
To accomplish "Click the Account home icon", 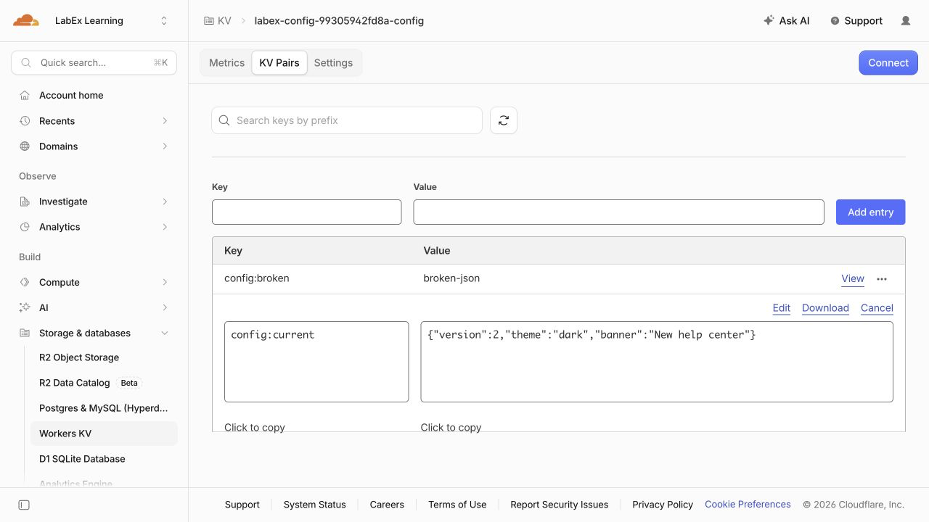I will pos(25,95).
